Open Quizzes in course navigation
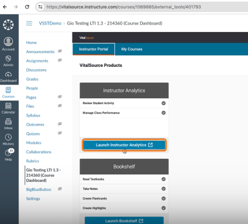Screen dimensions: 248x224 (x=33, y=134)
